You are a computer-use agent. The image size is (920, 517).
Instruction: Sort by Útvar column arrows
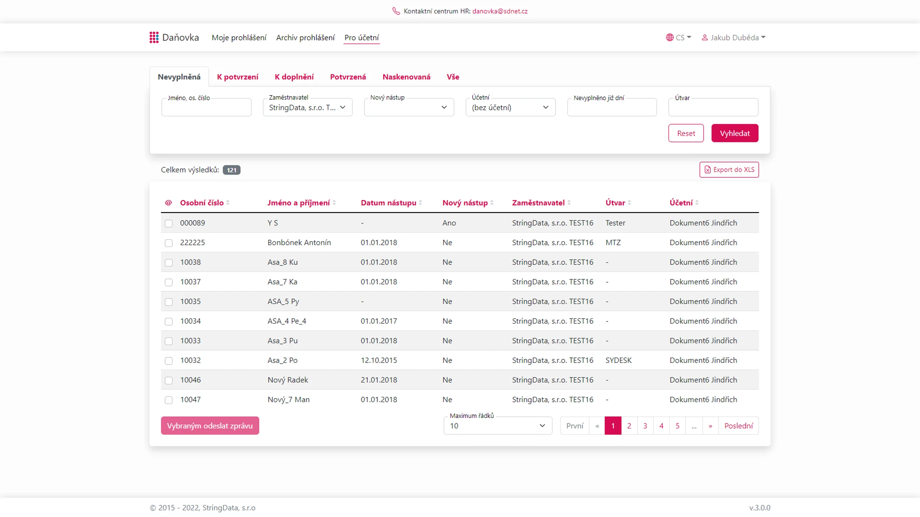629,203
